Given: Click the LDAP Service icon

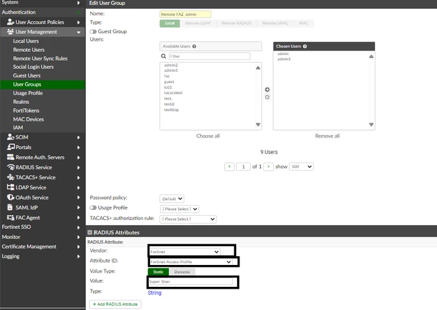Looking at the screenshot, I should pyautogui.click(x=11, y=187).
